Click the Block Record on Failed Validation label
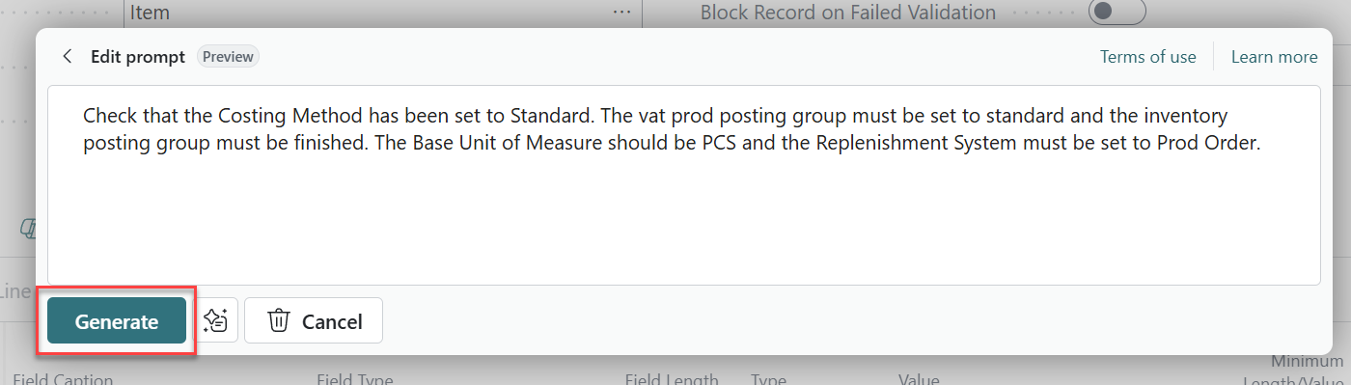 [848, 13]
